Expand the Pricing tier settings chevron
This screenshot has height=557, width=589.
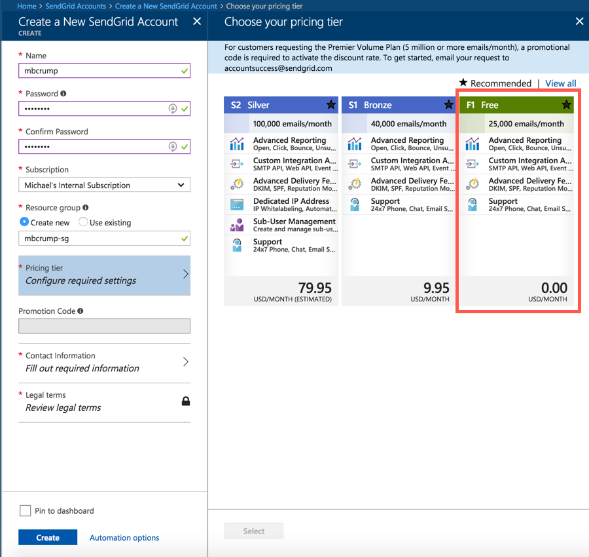pyautogui.click(x=186, y=274)
